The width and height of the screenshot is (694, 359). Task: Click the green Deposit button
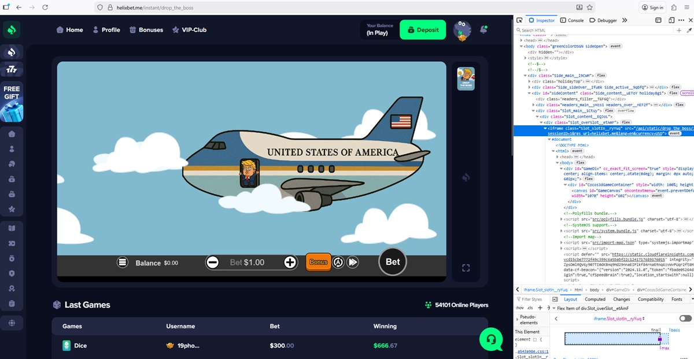point(423,30)
